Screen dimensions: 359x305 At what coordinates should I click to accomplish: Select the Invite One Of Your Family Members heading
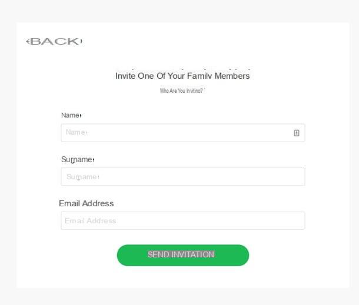click(182, 76)
